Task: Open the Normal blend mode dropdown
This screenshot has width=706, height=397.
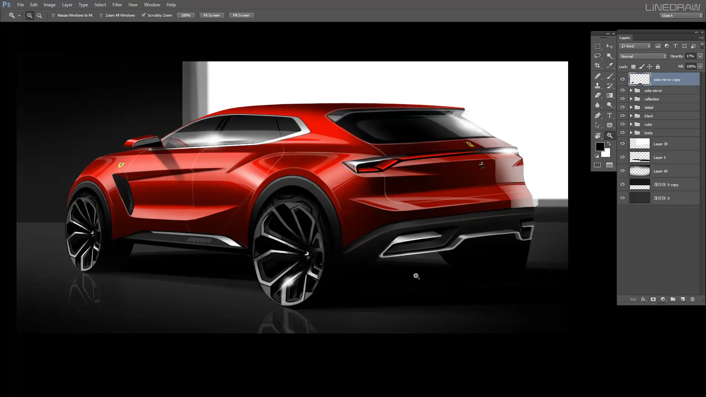Action: point(643,56)
